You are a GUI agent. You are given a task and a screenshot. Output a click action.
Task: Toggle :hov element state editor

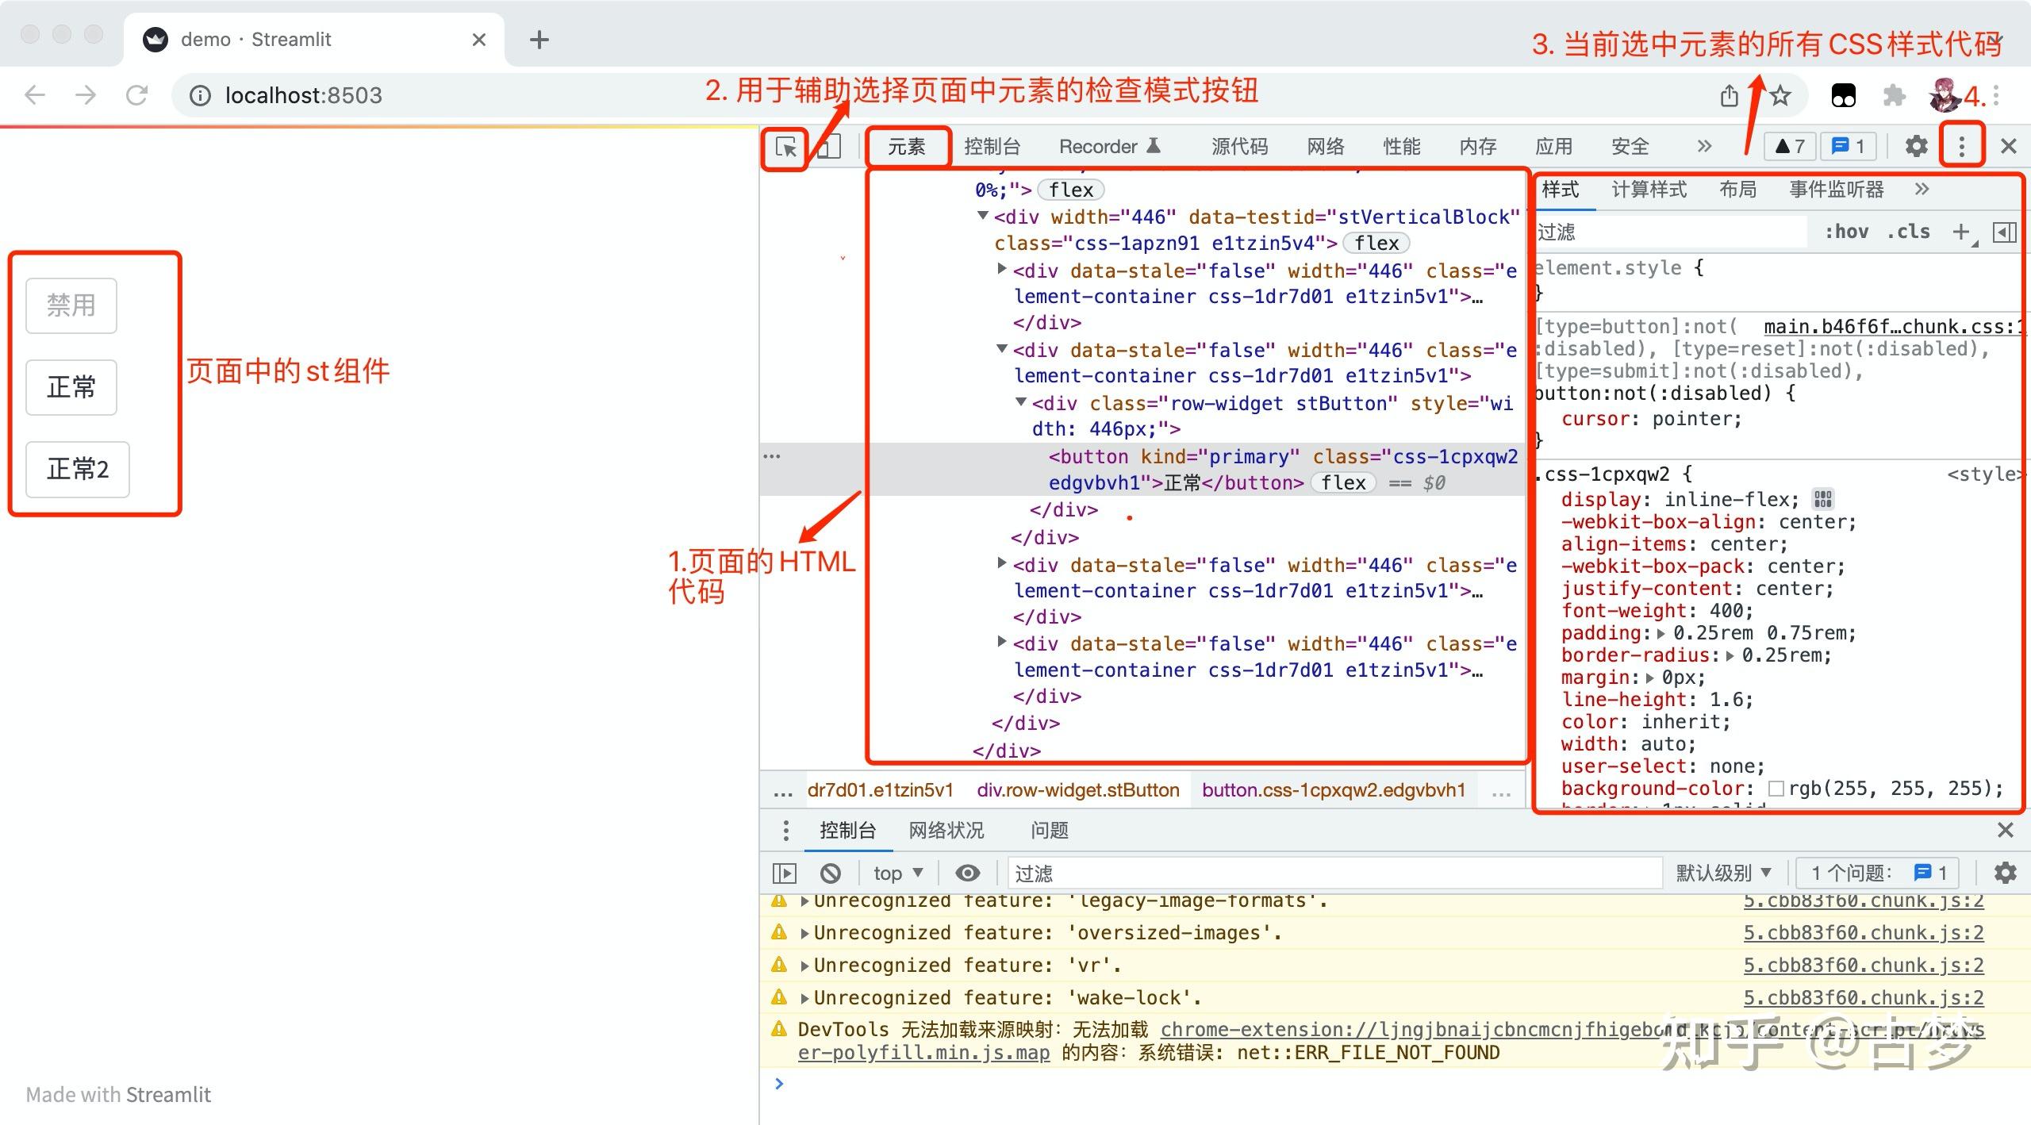click(x=1849, y=232)
